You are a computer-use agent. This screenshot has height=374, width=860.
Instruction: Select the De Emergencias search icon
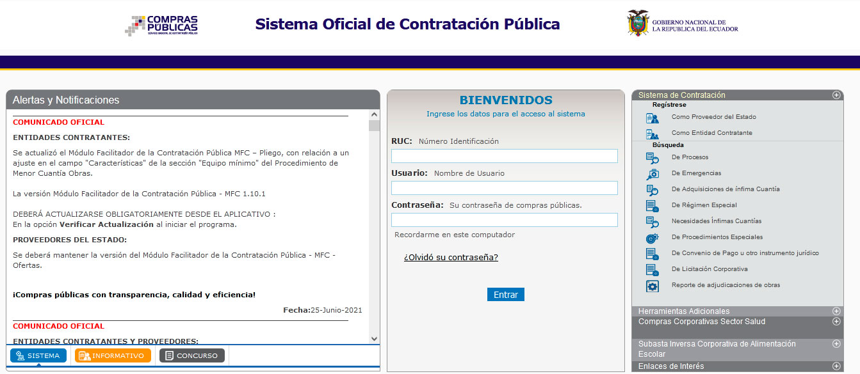pyautogui.click(x=652, y=173)
